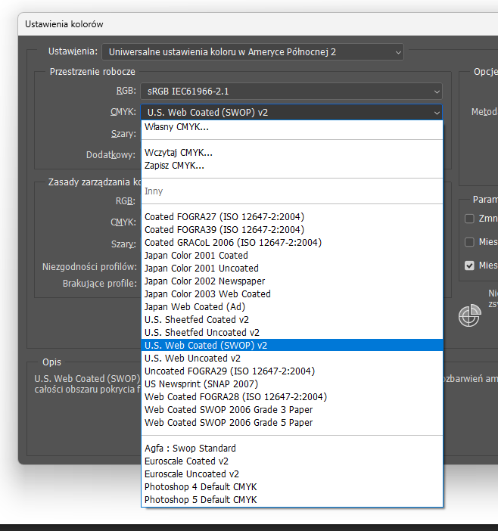This screenshot has width=498, height=531.
Task: Select Agfa : Swop Standard
Action: [x=292, y=449]
